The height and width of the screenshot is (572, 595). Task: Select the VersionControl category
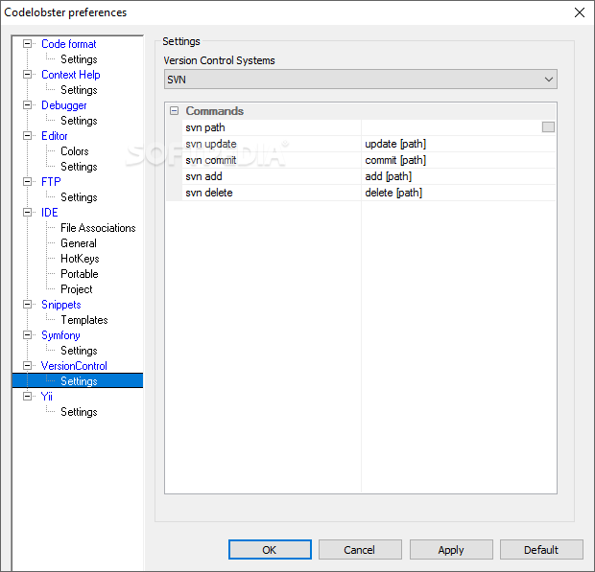[x=74, y=366]
